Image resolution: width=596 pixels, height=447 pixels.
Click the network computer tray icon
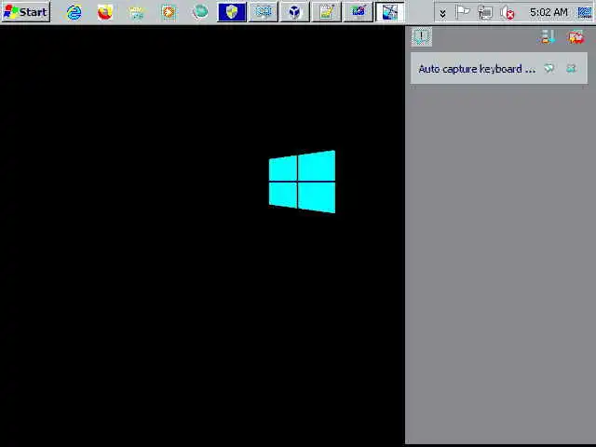[x=484, y=12]
